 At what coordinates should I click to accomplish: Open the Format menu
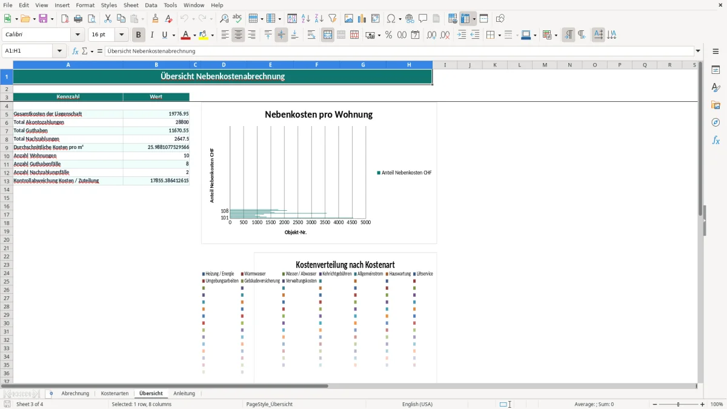coord(85,5)
